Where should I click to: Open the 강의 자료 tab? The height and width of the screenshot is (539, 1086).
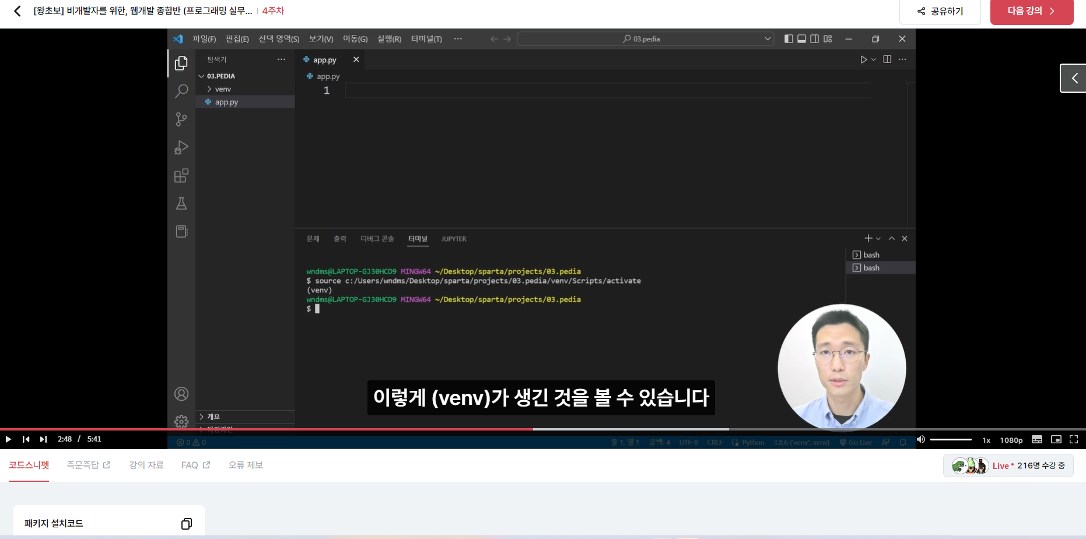pyautogui.click(x=146, y=465)
